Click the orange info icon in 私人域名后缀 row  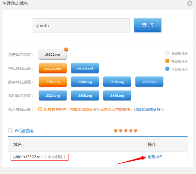40,109
